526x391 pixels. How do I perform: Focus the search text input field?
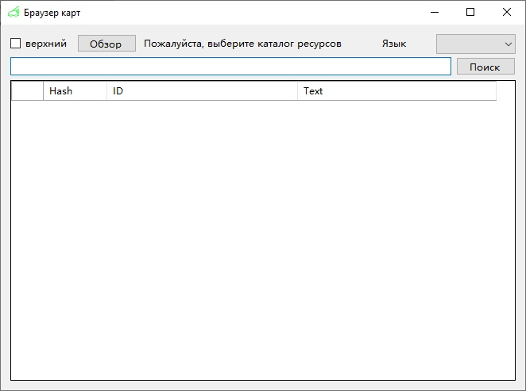[x=230, y=67]
